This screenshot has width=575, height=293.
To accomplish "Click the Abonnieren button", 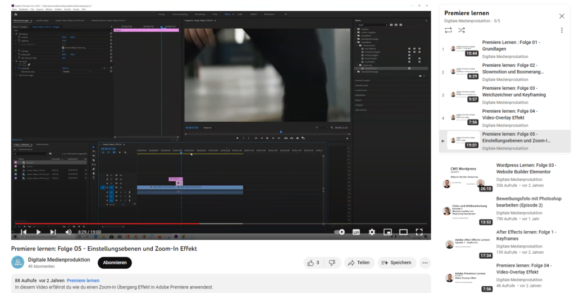I will click(115, 263).
